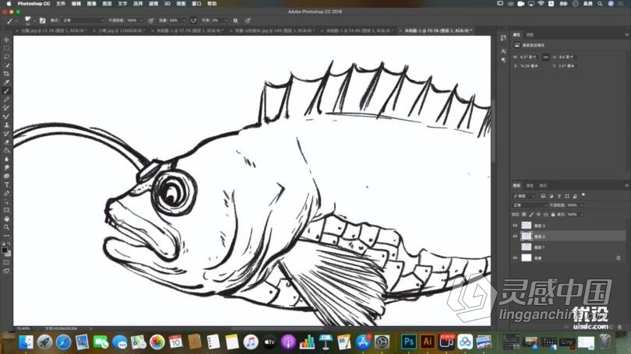631x354 pixels.
Task: Click the foreground color swatch
Action: [5, 248]
